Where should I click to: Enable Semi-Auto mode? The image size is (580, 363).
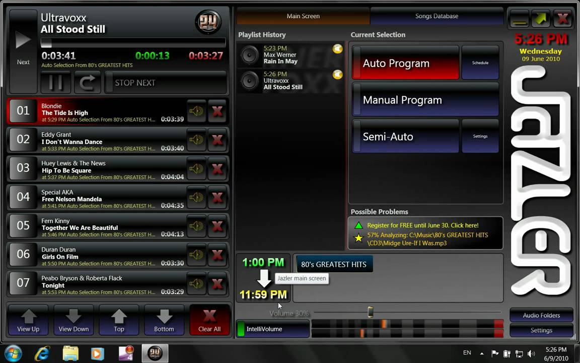click(405, 136)
